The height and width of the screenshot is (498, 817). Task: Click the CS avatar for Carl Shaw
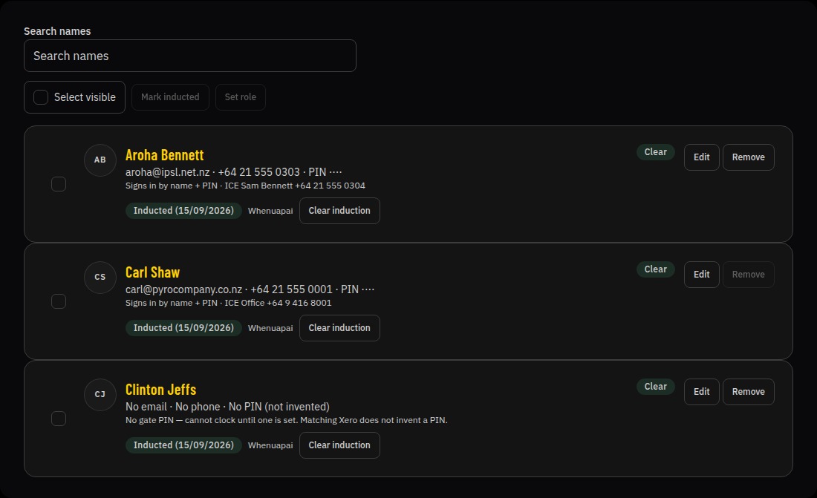pos(100,277)
